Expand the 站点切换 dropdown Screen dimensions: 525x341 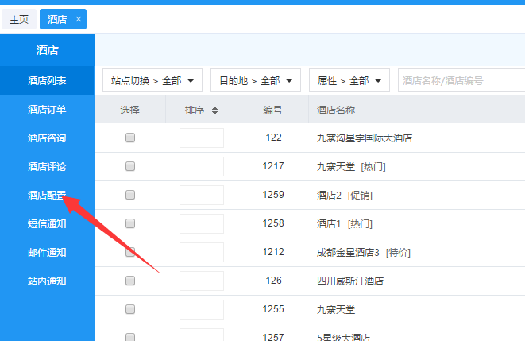tap(152, 80)
